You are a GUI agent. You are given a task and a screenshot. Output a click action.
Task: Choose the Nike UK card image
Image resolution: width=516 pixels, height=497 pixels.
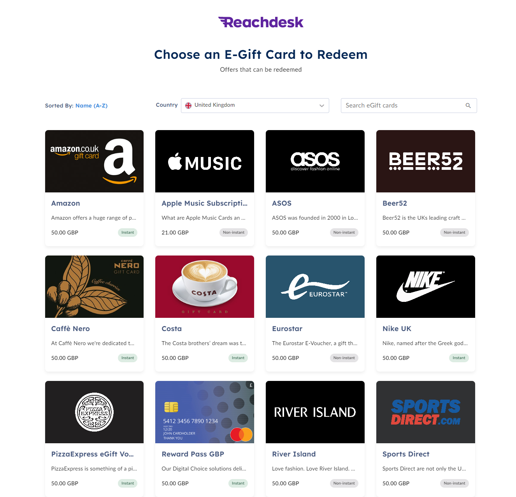coord(426,287)
